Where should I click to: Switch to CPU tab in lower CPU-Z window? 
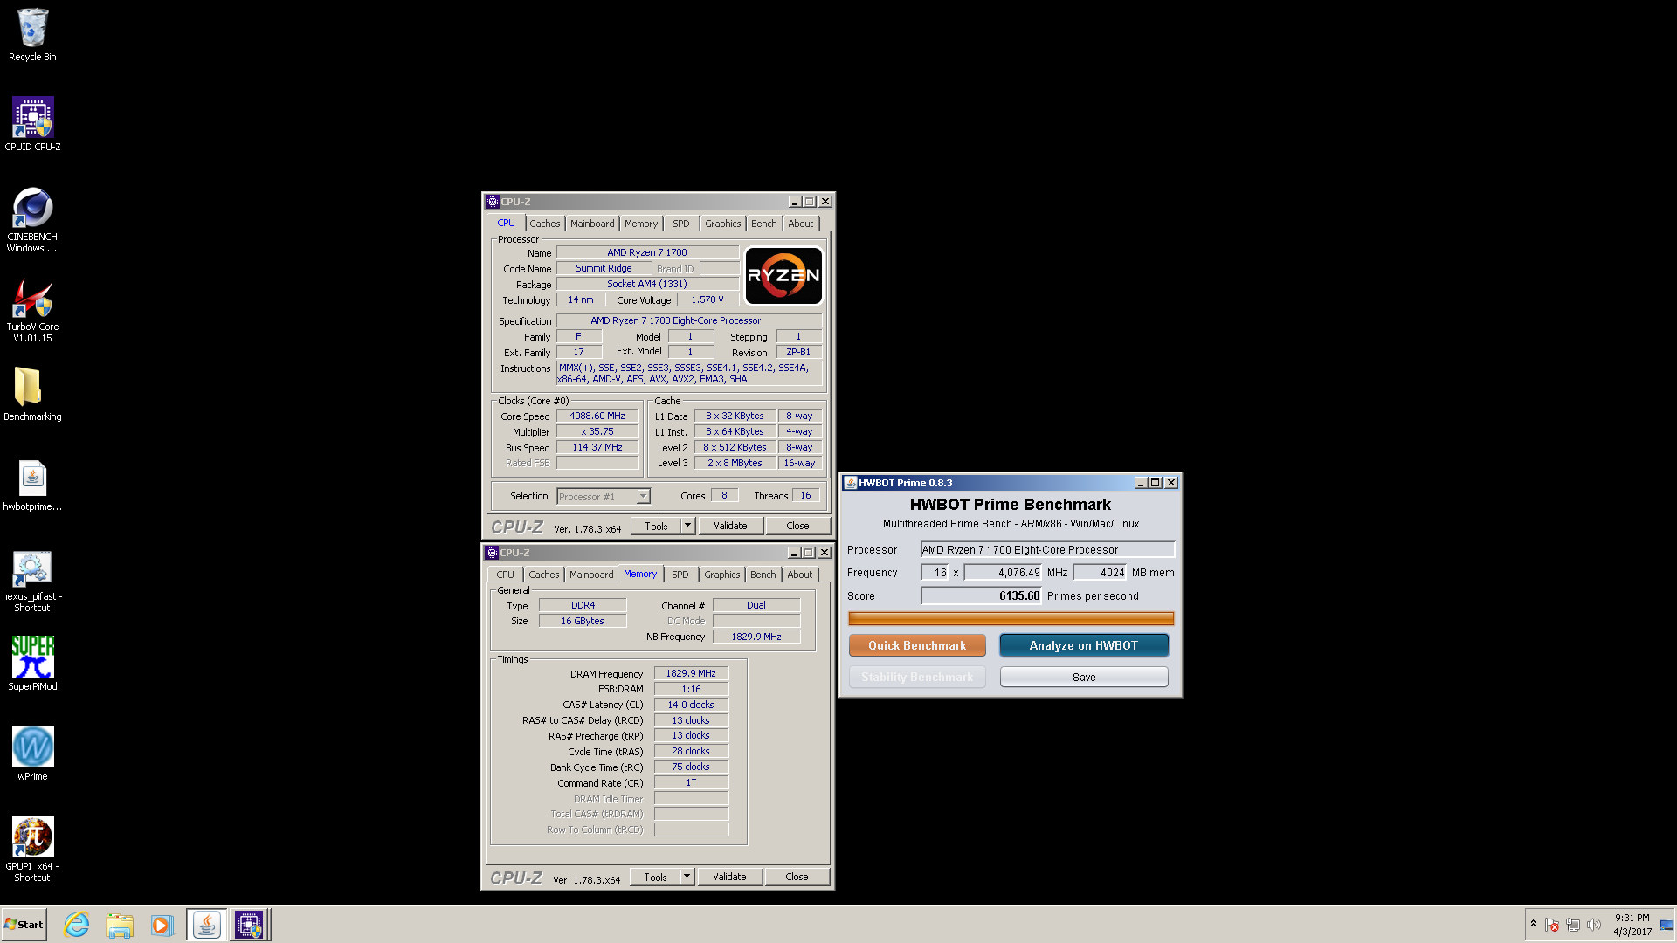(505, 575)
